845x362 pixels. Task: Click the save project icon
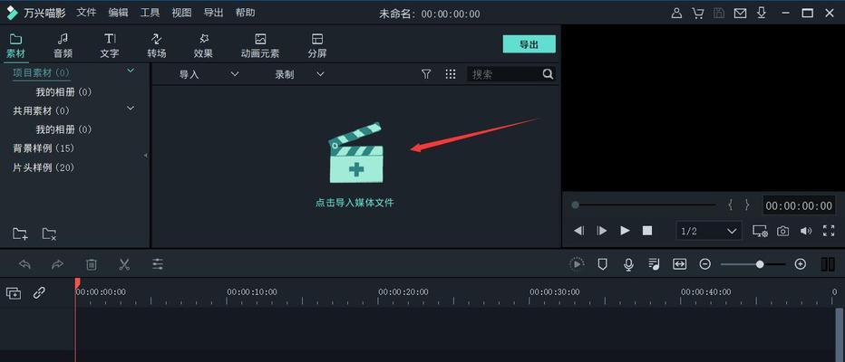(719, 14)
